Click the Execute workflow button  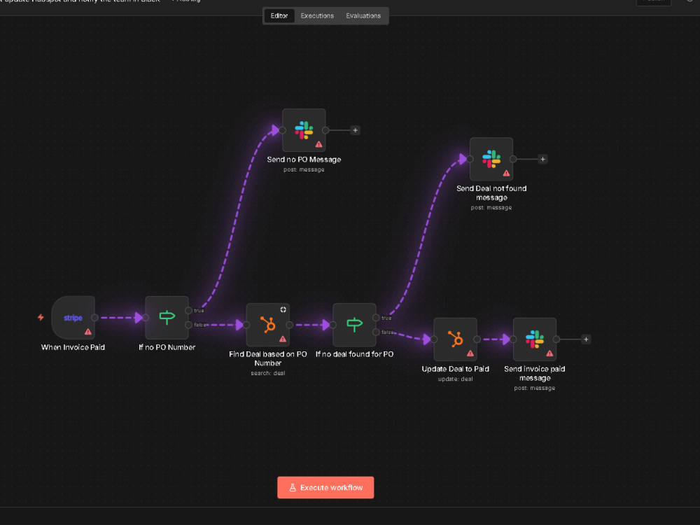(325, 487)
